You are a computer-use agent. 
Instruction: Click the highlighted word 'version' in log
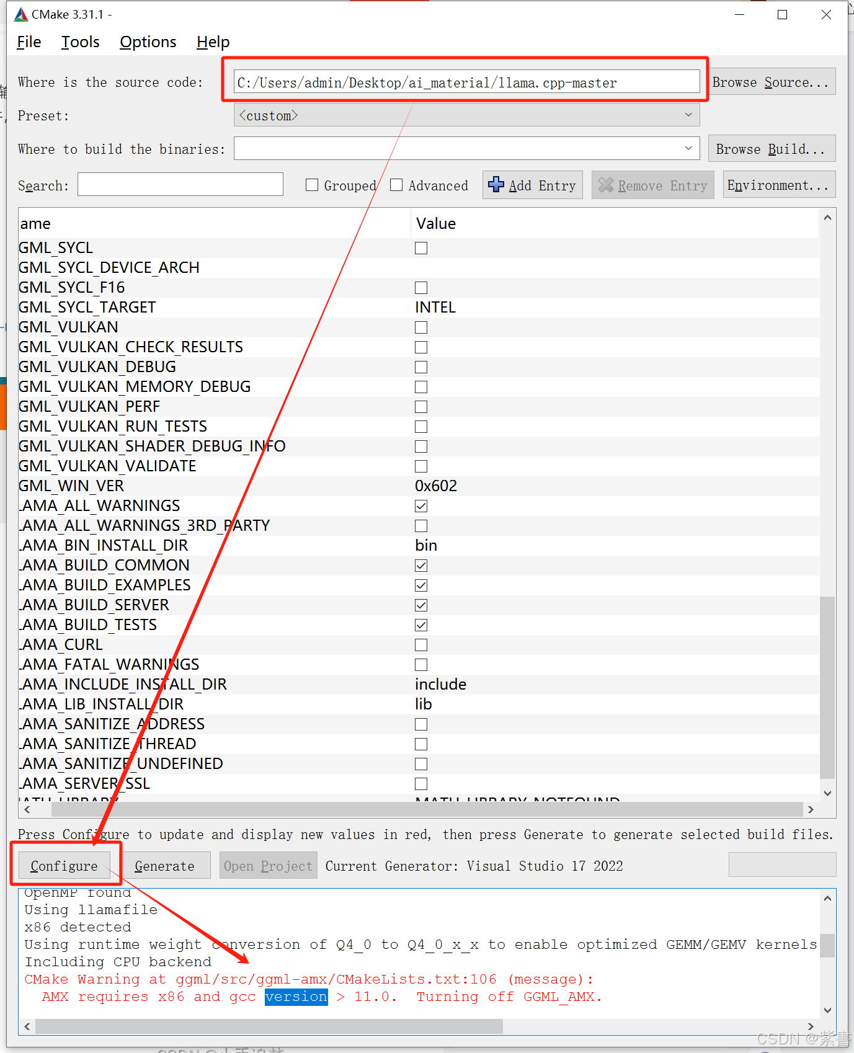[296, 997]
